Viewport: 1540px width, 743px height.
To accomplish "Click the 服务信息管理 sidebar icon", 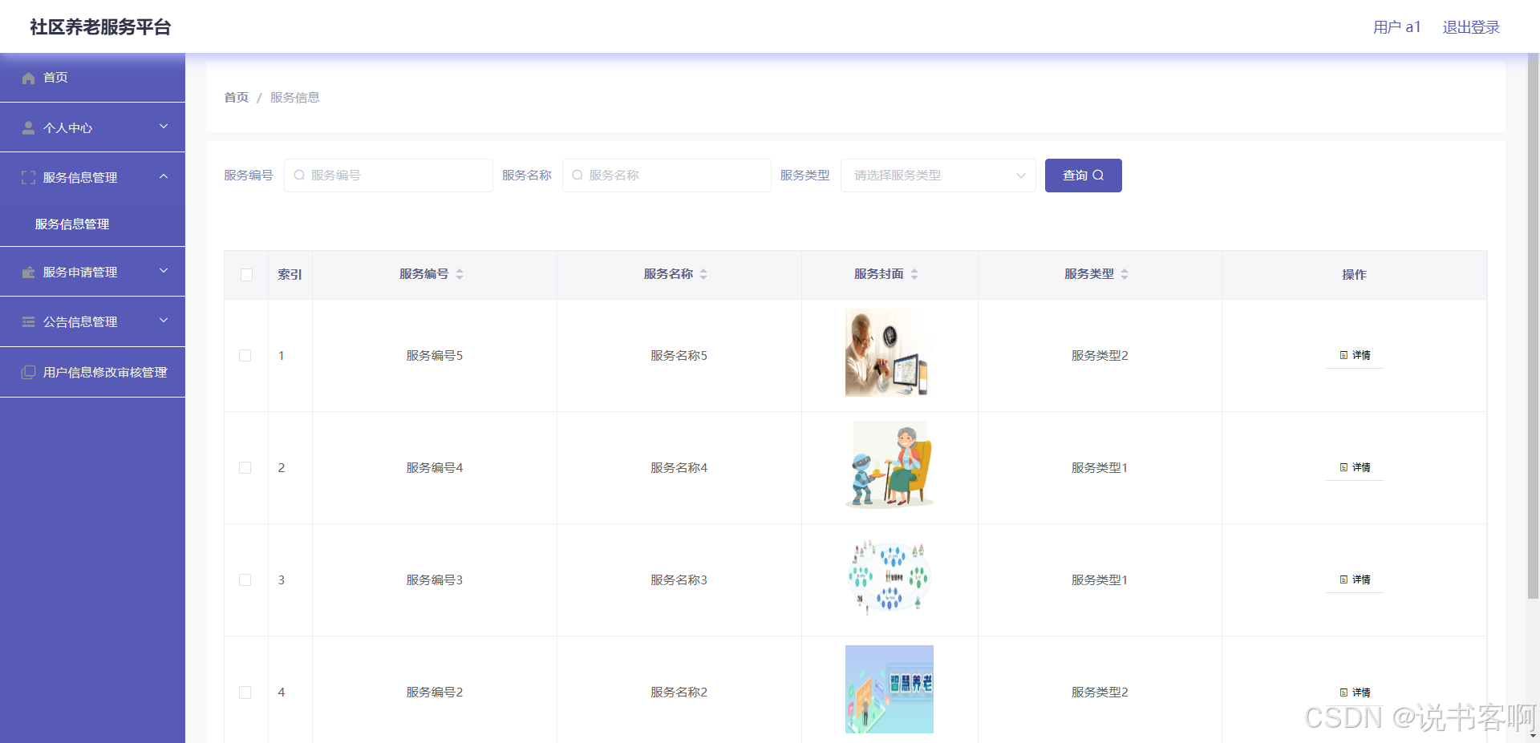I will pyautogui.click(x=28, y=177).
